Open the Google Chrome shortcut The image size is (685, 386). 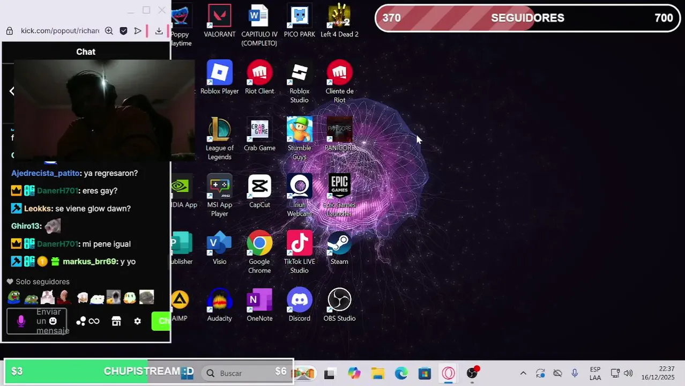259,253
